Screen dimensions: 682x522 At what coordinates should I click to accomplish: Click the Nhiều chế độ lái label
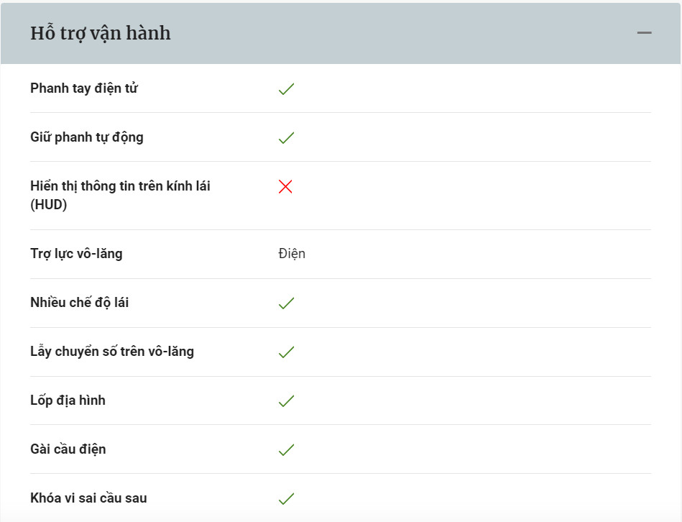point(80,302)
